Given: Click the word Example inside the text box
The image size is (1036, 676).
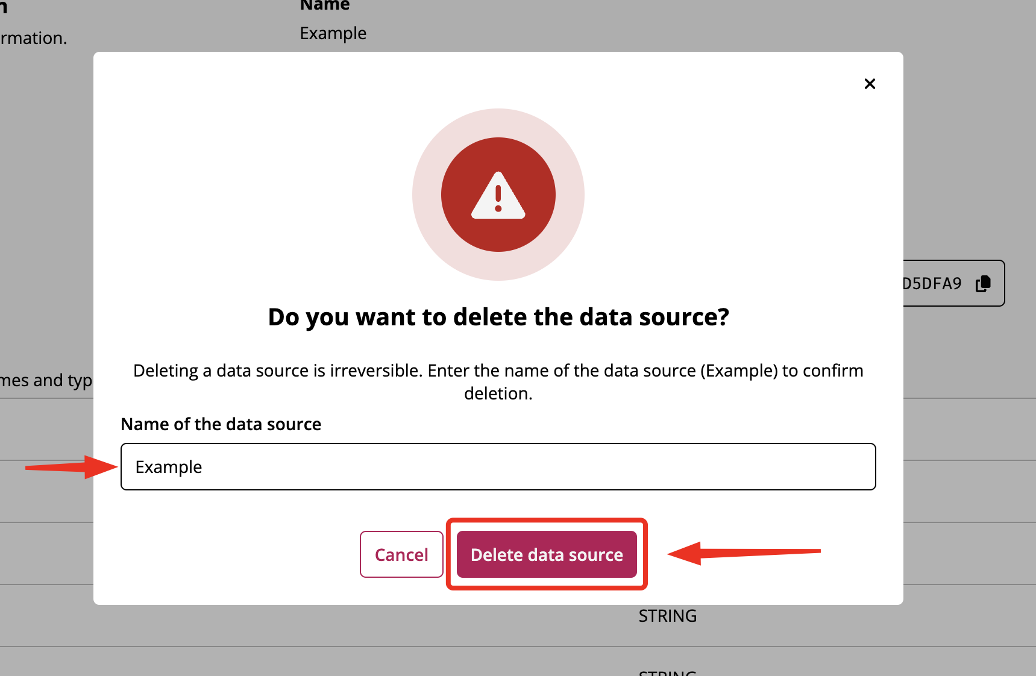Looking at the screenshot, I should tap(169, 468).
